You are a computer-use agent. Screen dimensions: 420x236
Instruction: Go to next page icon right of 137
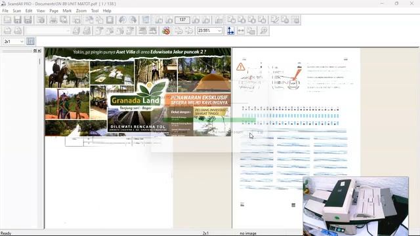pos(196,20)
